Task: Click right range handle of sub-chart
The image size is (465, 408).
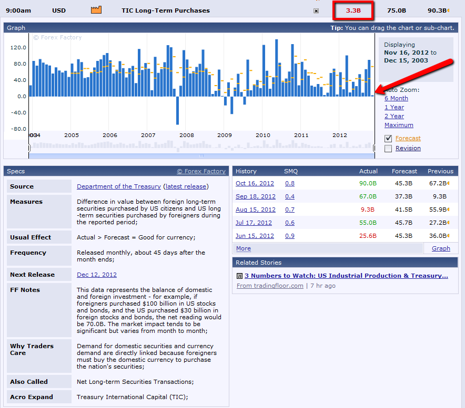Action: (374, 148)
